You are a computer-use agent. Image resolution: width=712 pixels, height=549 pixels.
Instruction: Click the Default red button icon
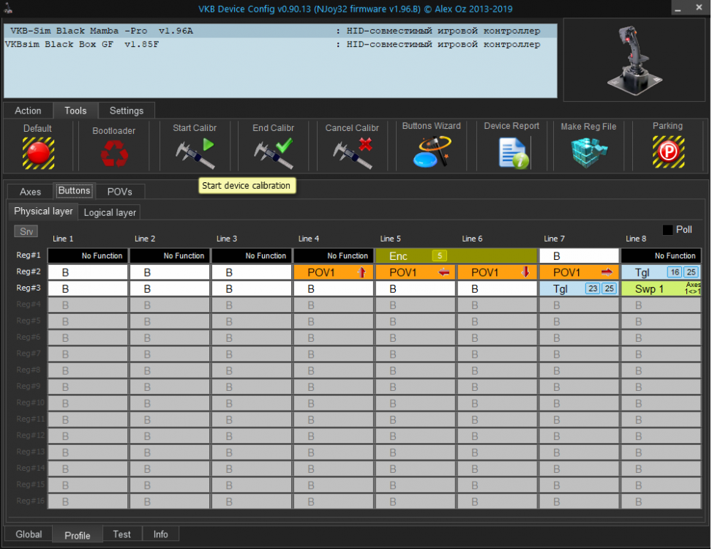(38, 152)
